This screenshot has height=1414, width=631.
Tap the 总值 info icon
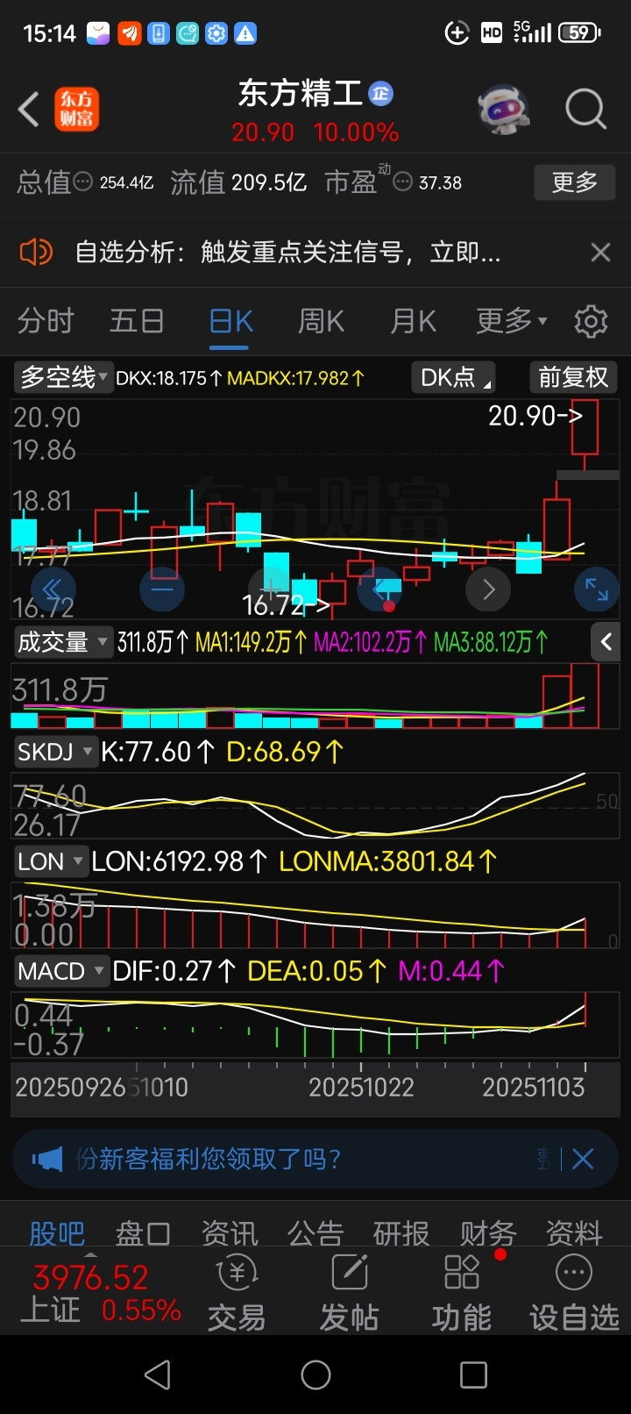pos(83,182)
